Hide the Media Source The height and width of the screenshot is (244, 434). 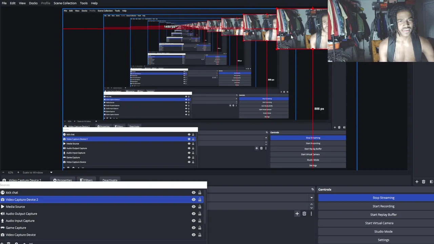pyautogui.click(x=194, y=207)
